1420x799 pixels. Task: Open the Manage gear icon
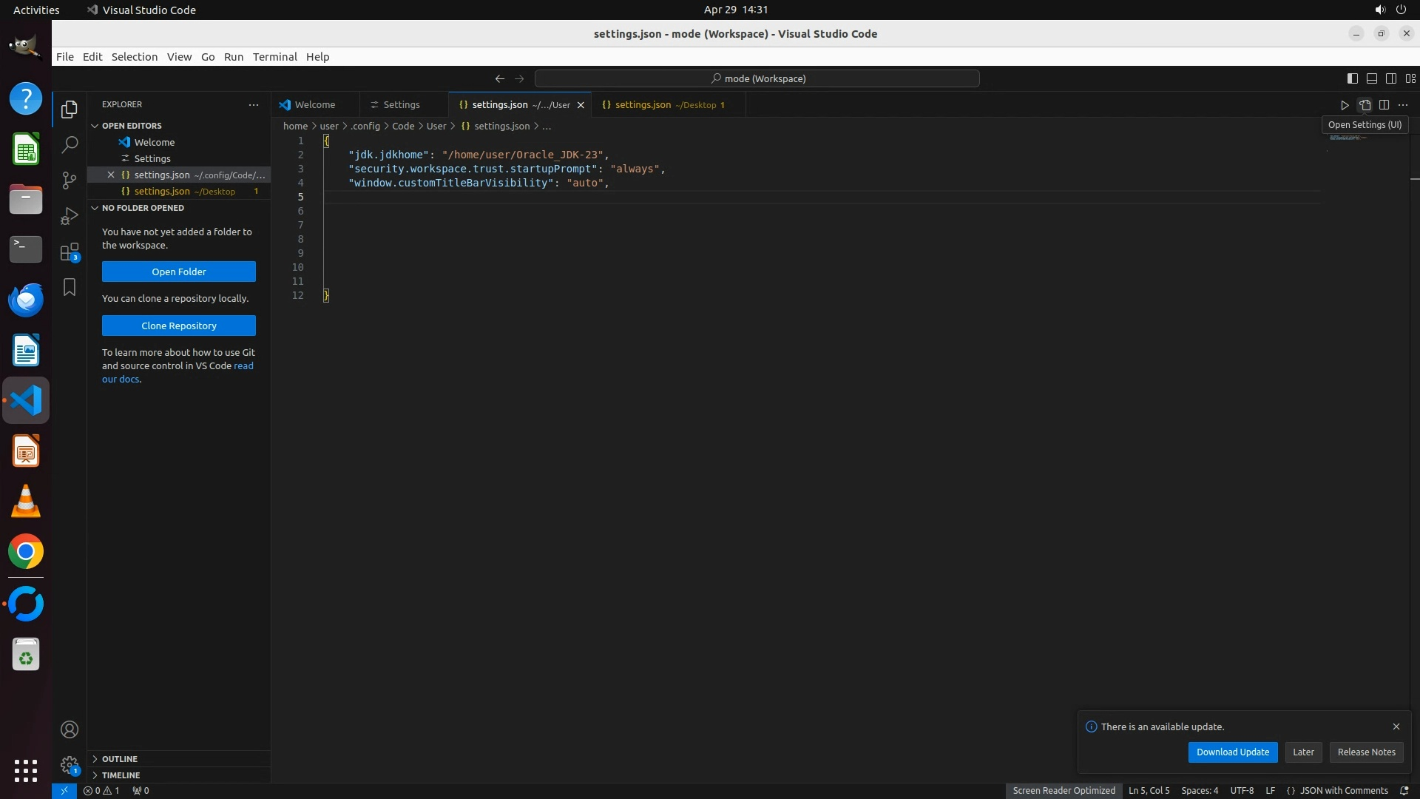tap(70, 764)
